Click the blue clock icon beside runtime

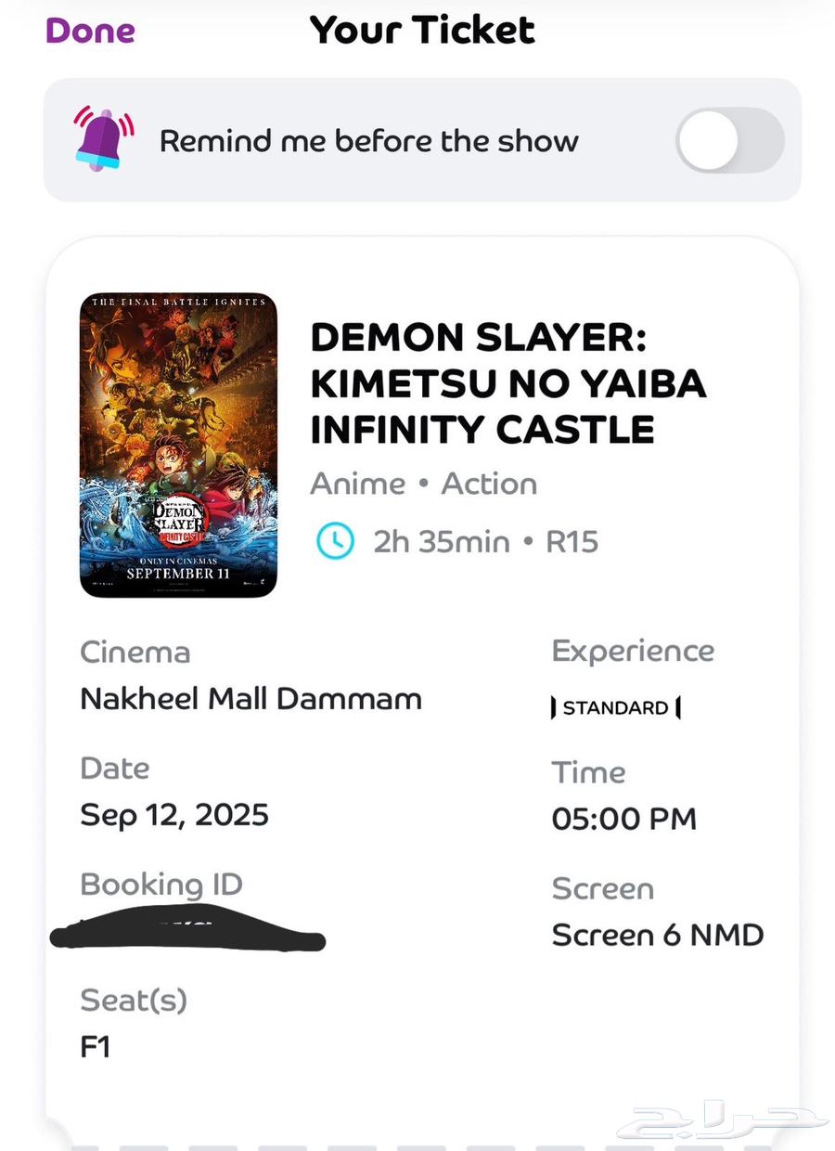click(x=334, y=541)
